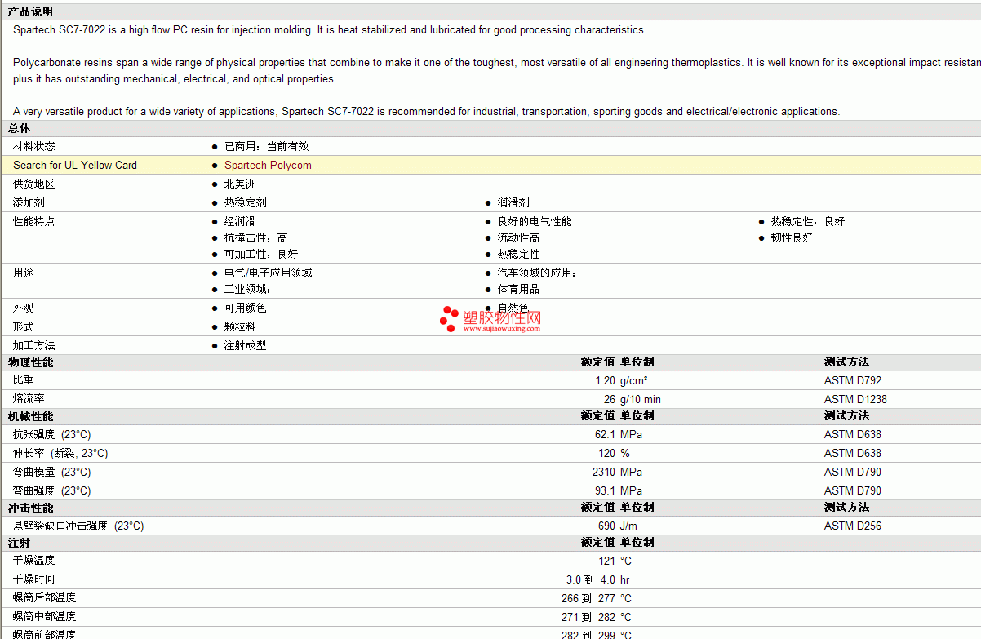Screen dimensions: 981x639
Task: Click the g/10 min unit cell
Action: pos(641,399)
